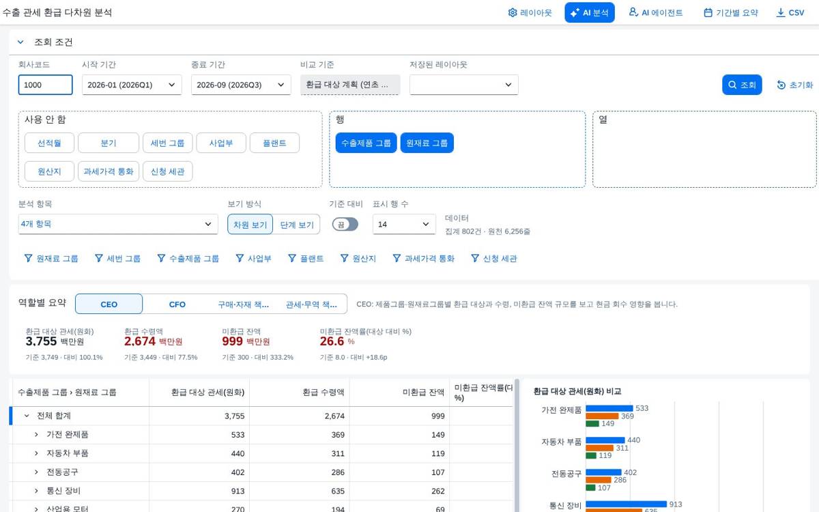Collapse the 조회 조건 section

point(20,42)
